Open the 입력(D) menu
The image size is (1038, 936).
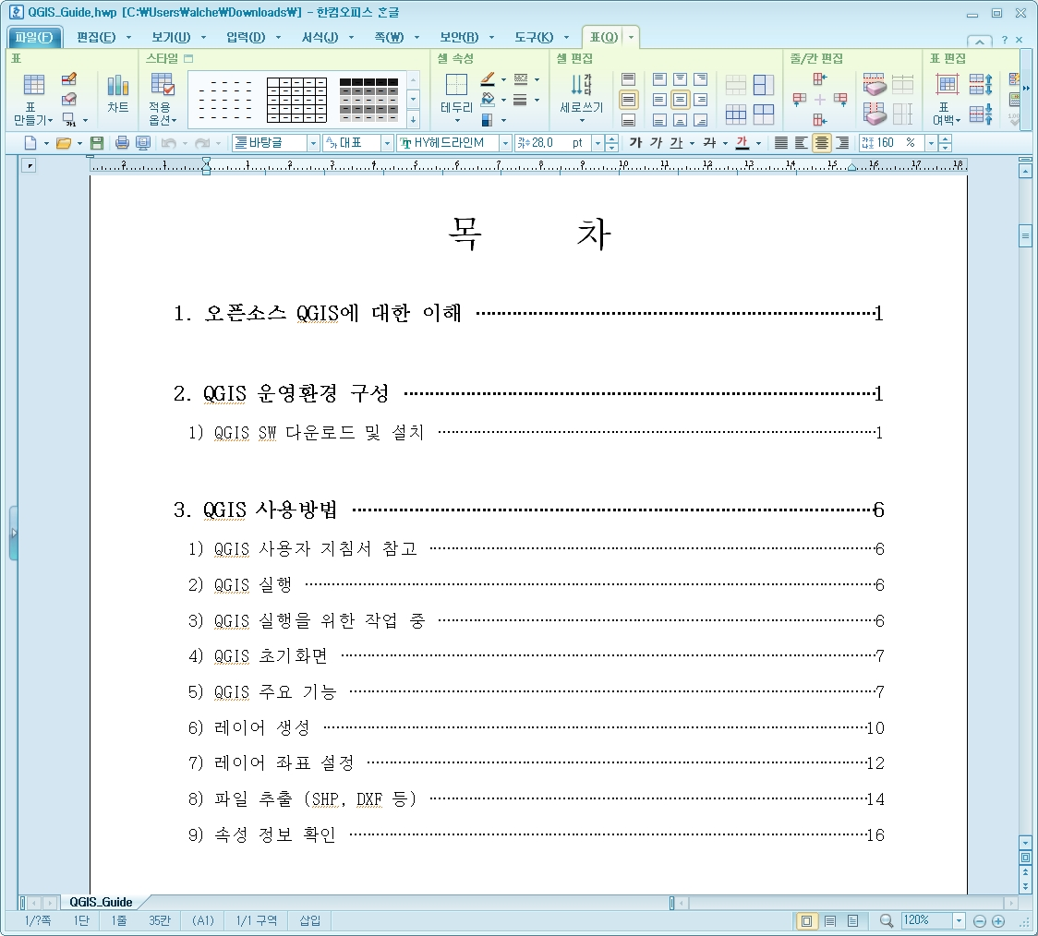pos(246,37)
